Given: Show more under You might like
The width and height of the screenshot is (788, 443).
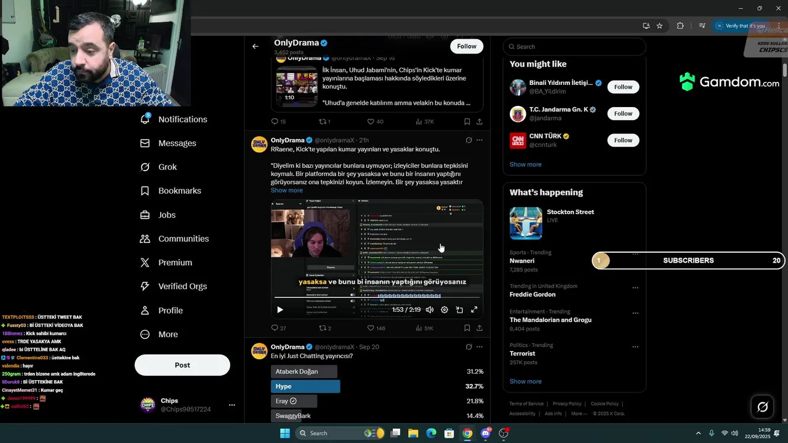Looking at the screenshot, I should pyautogui.click(x=526, y=164).
